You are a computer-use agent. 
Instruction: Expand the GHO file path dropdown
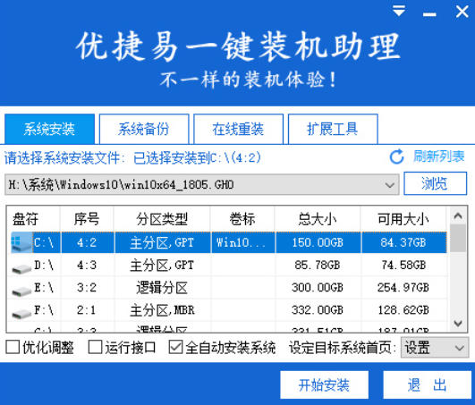coord(390,185)
